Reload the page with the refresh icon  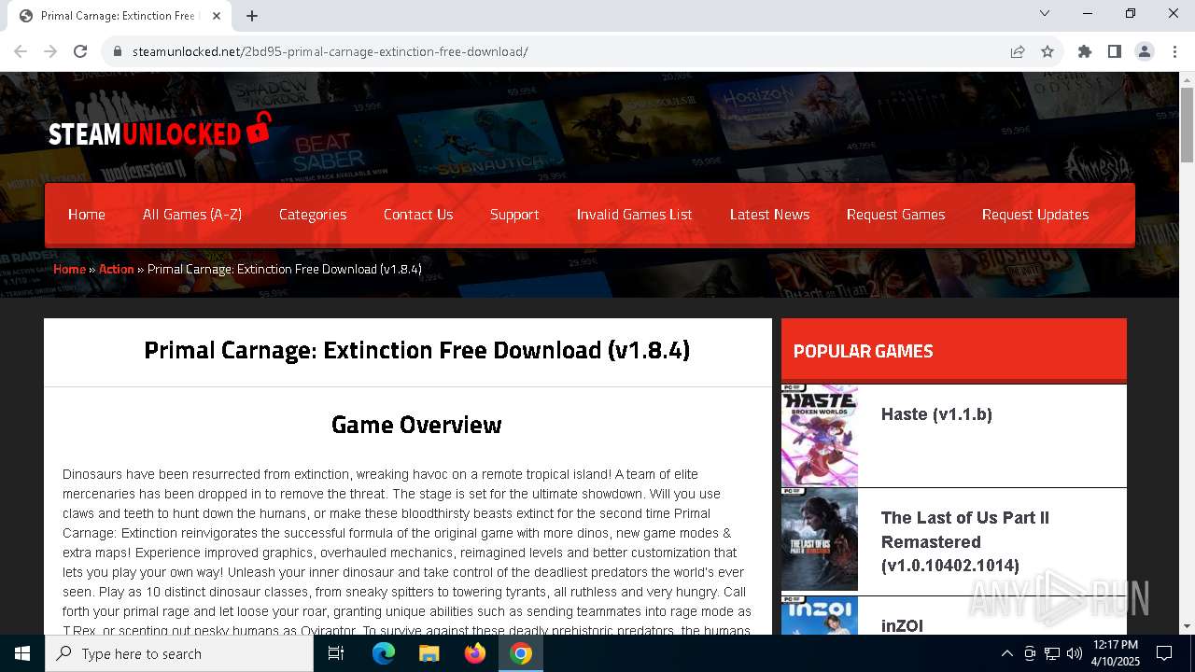(80, 51)
